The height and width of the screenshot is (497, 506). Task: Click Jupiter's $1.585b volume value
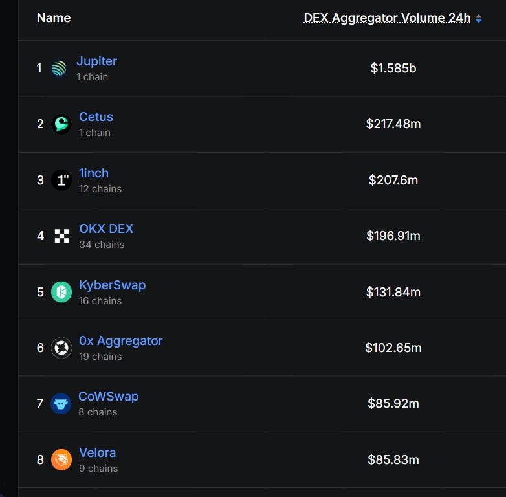pyautogui.click(x=393, y=68)
